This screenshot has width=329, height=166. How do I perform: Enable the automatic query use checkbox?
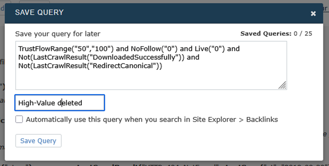pyautogui.click(x=19, y=119)
